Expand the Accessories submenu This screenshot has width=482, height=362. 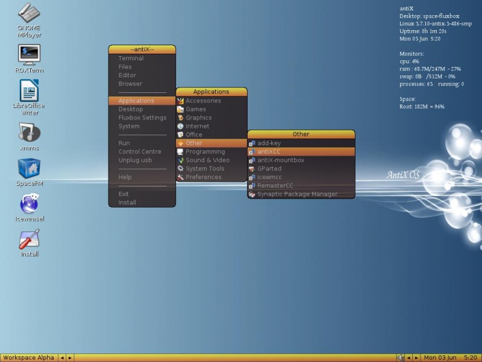coord(211,101)
